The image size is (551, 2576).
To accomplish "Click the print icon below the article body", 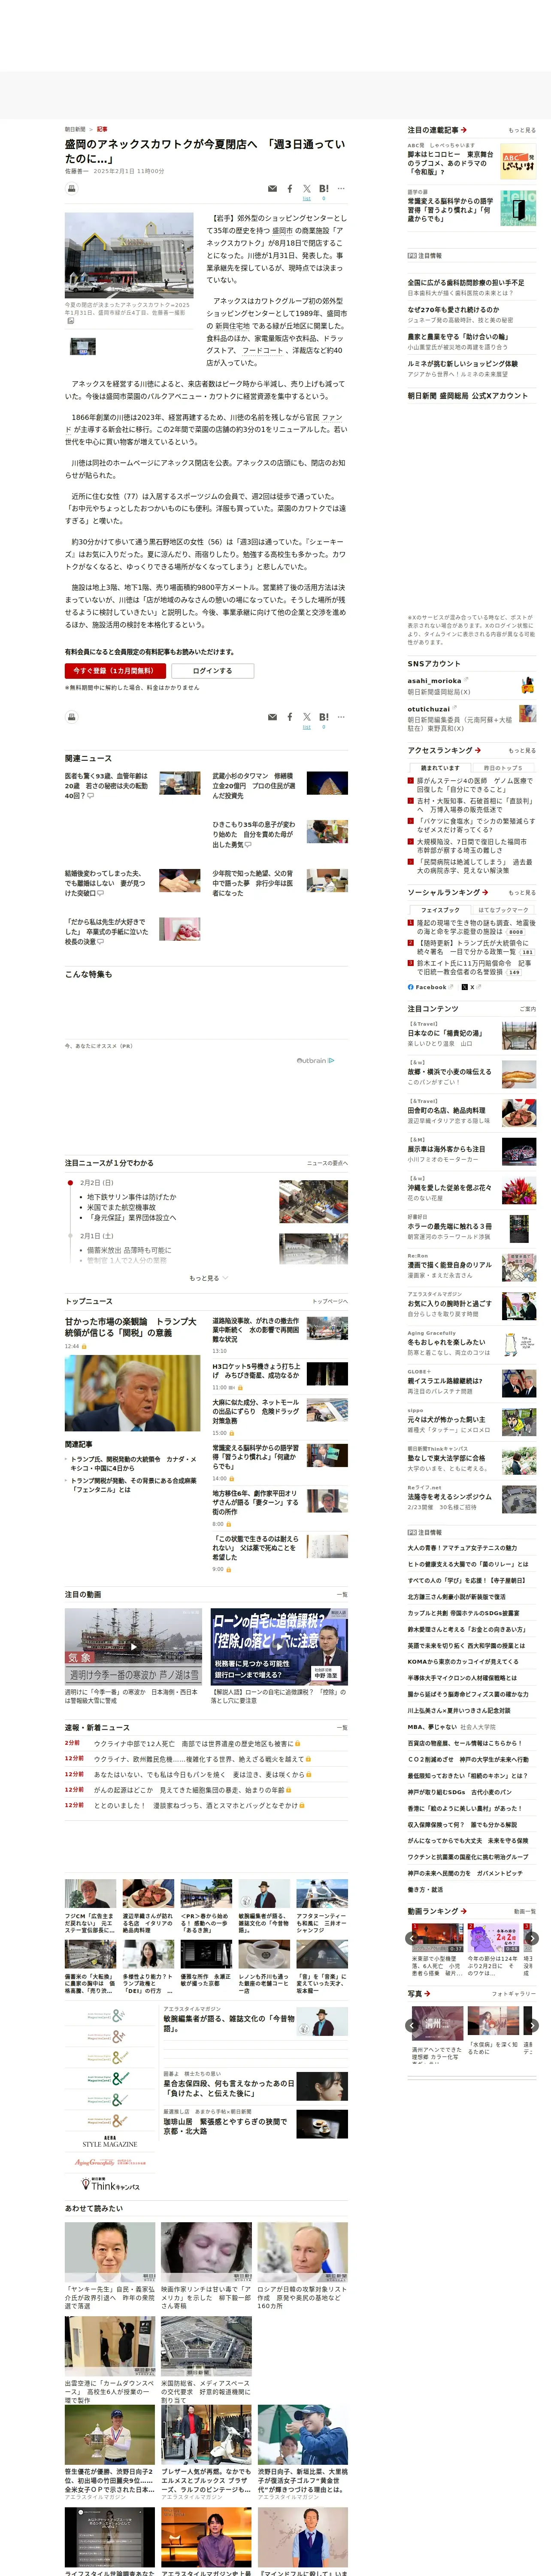I will (72, 716).
